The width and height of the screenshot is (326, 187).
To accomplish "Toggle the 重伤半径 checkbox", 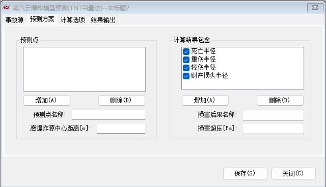I will click(x=186, y=60).
